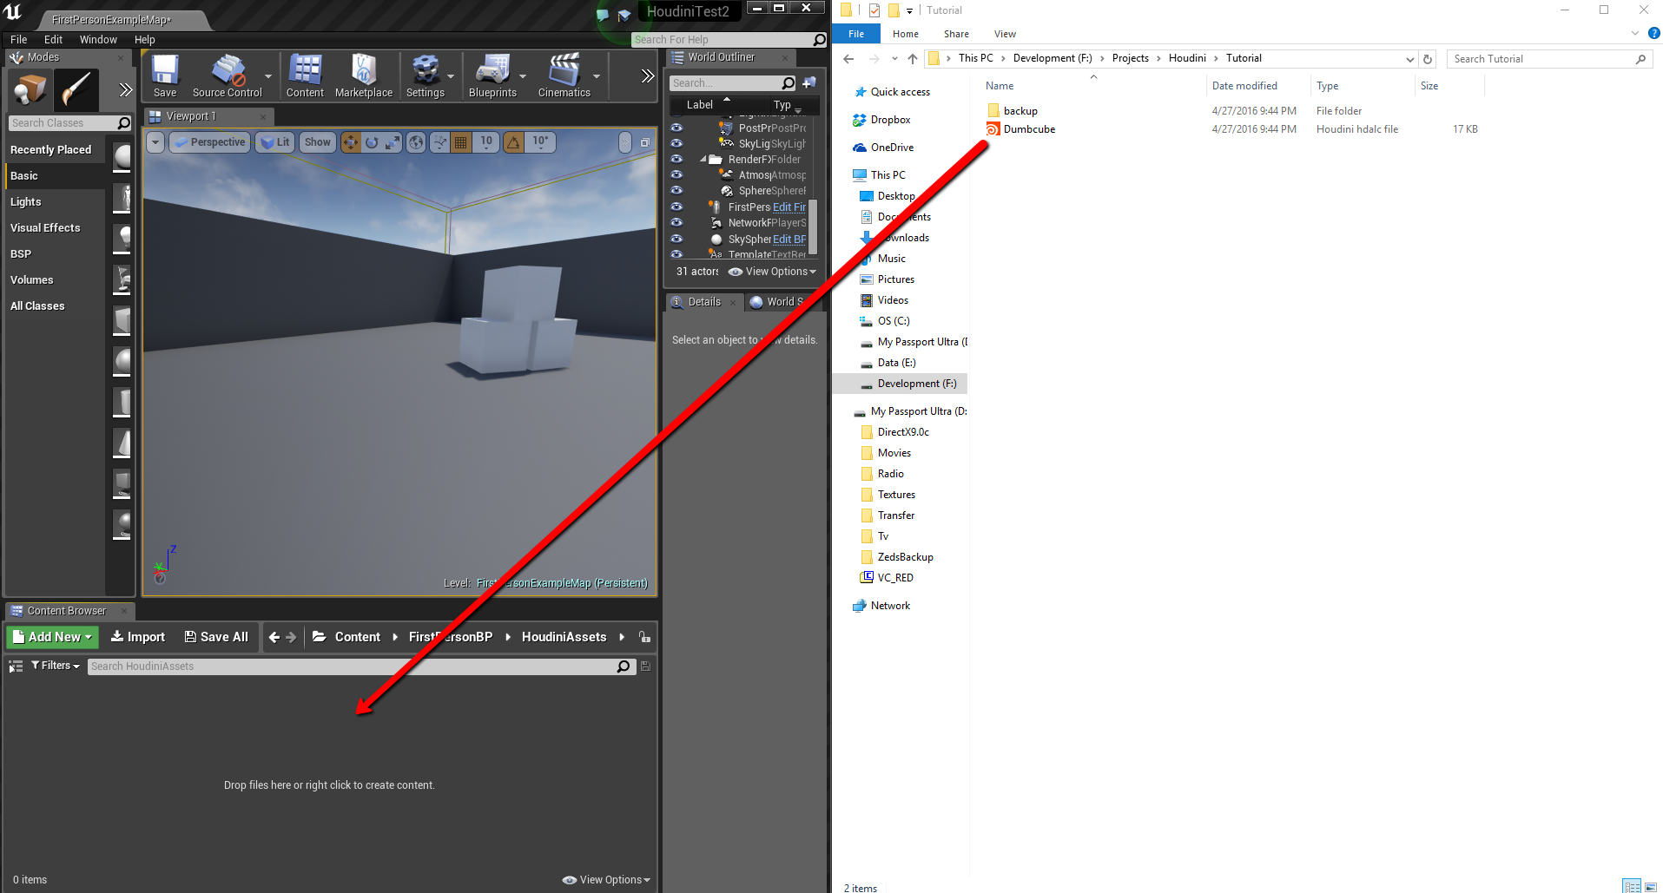Click the create folder icon in outliner

pyautogui.click(x=809, y=83)
